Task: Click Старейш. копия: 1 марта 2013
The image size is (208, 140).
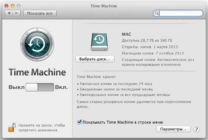Action: pos(150,47)
